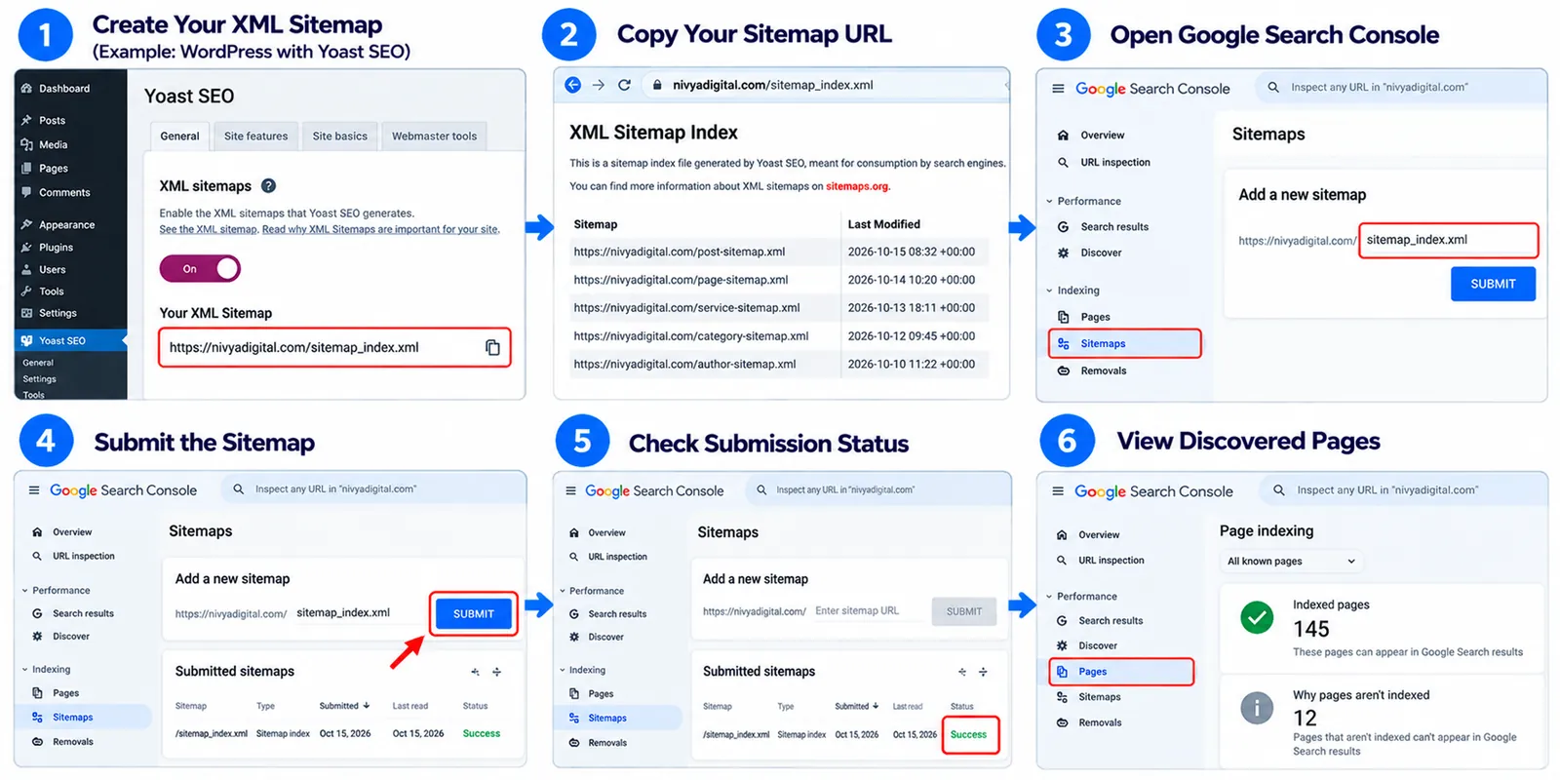Select Sitemaps in the step 3 Search Console sidebar

1124,344
